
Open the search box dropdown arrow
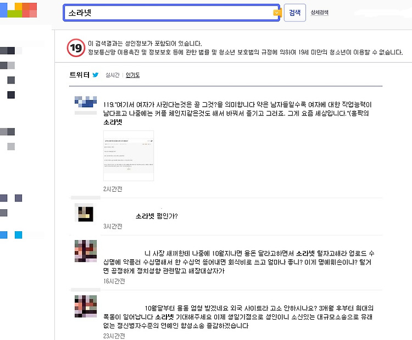coord(277,13)
